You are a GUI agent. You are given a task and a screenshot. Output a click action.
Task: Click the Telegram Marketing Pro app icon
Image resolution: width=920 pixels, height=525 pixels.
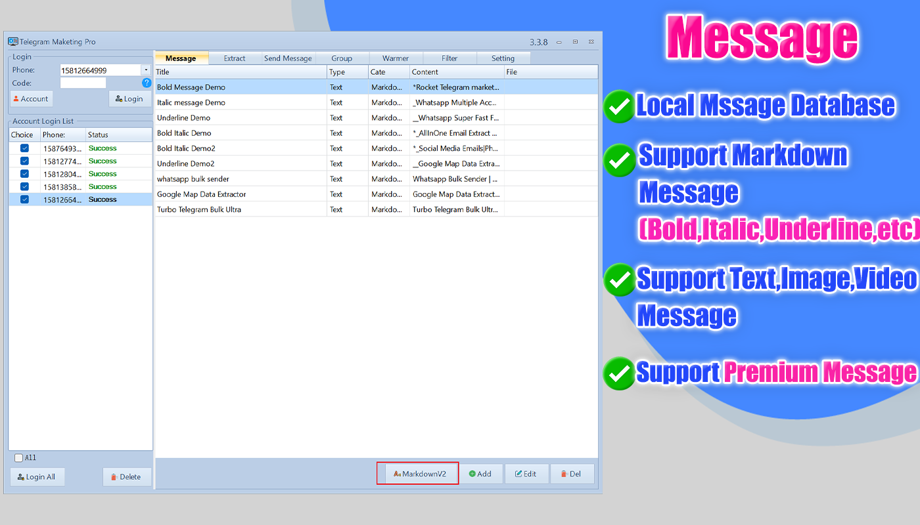[x=12, y=41]
